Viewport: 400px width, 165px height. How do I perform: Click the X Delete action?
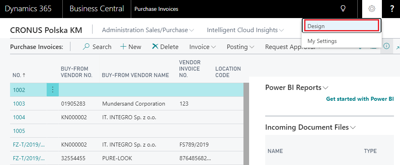[165, 47]
